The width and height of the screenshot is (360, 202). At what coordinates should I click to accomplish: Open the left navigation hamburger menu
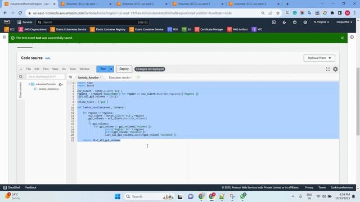tap(4, 37)
